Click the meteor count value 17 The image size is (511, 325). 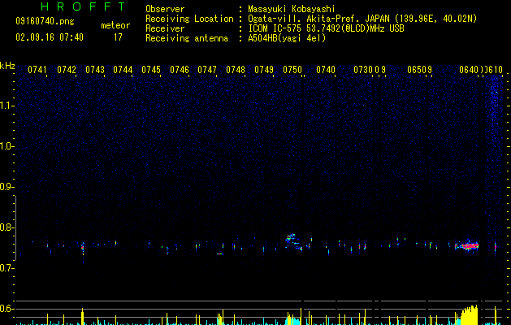(x=118, y=37)
